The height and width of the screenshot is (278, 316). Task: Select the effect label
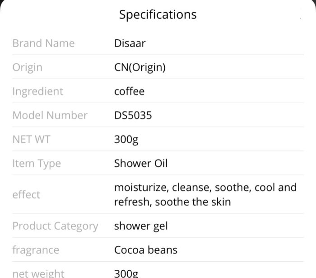(26, 195)
